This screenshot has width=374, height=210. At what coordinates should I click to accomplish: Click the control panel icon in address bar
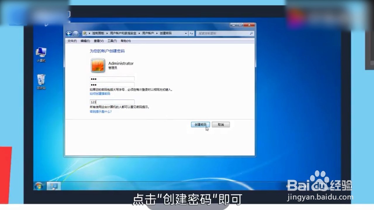tap(85, 34)
